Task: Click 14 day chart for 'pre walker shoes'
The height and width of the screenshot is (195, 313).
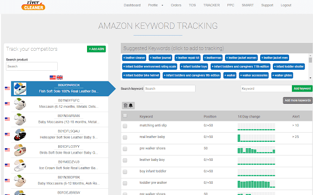Action: [x=256, y=150]
